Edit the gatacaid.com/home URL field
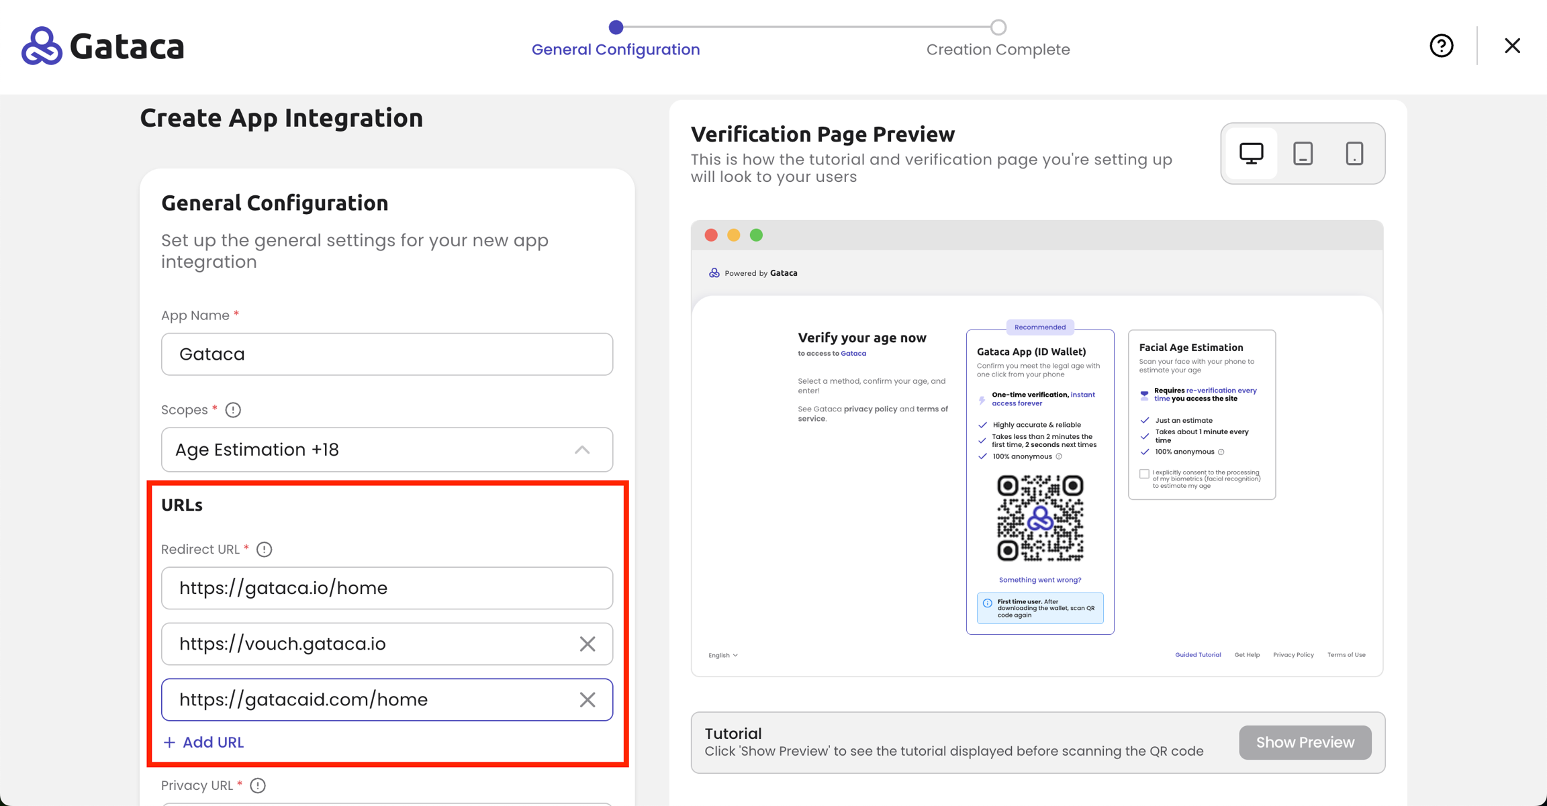1547x806 pixels. (387, 700)
